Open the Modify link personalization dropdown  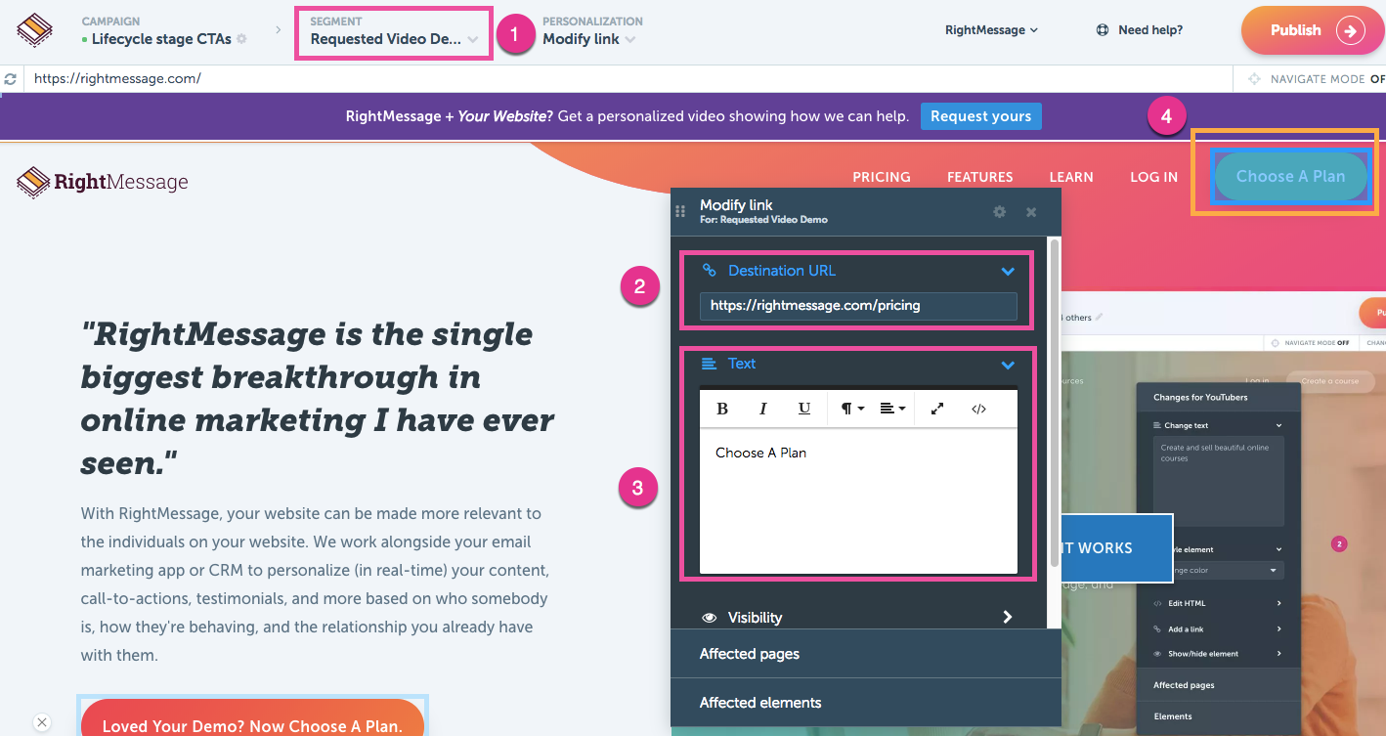[589, 39]
